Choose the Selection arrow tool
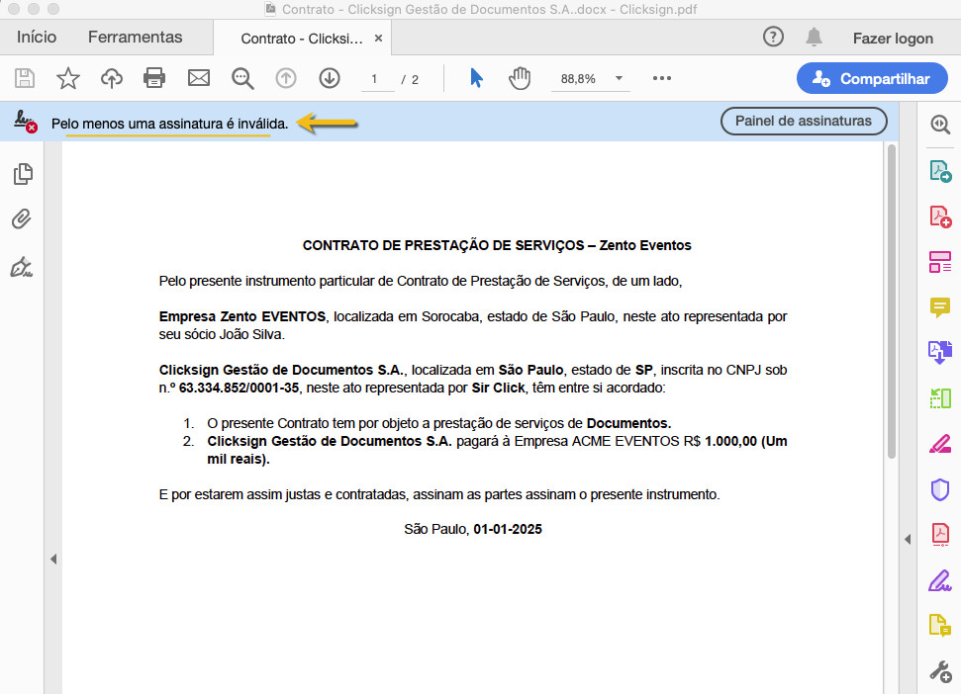 tap(476, 78)
